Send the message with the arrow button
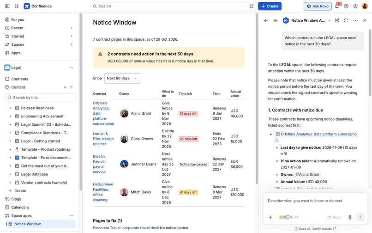 [360, 217]
